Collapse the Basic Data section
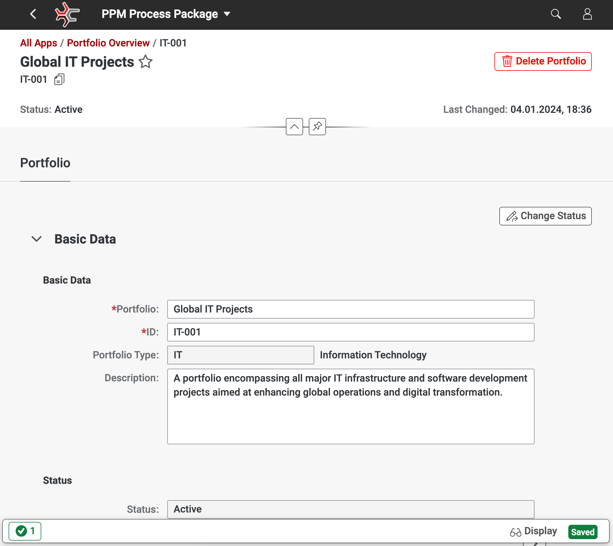 click(37, 239)
